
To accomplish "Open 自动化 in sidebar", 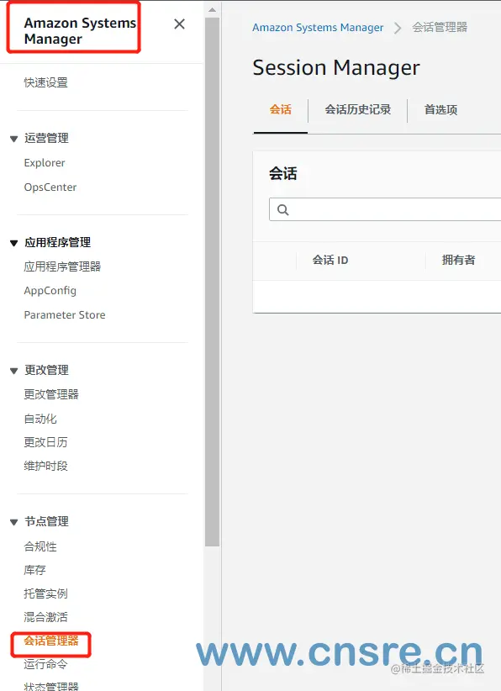I will 40,419.
